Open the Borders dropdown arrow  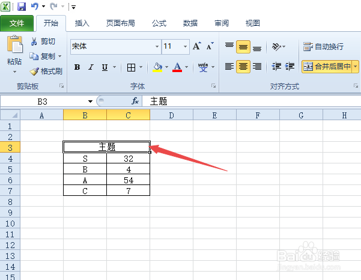[141, 67]
